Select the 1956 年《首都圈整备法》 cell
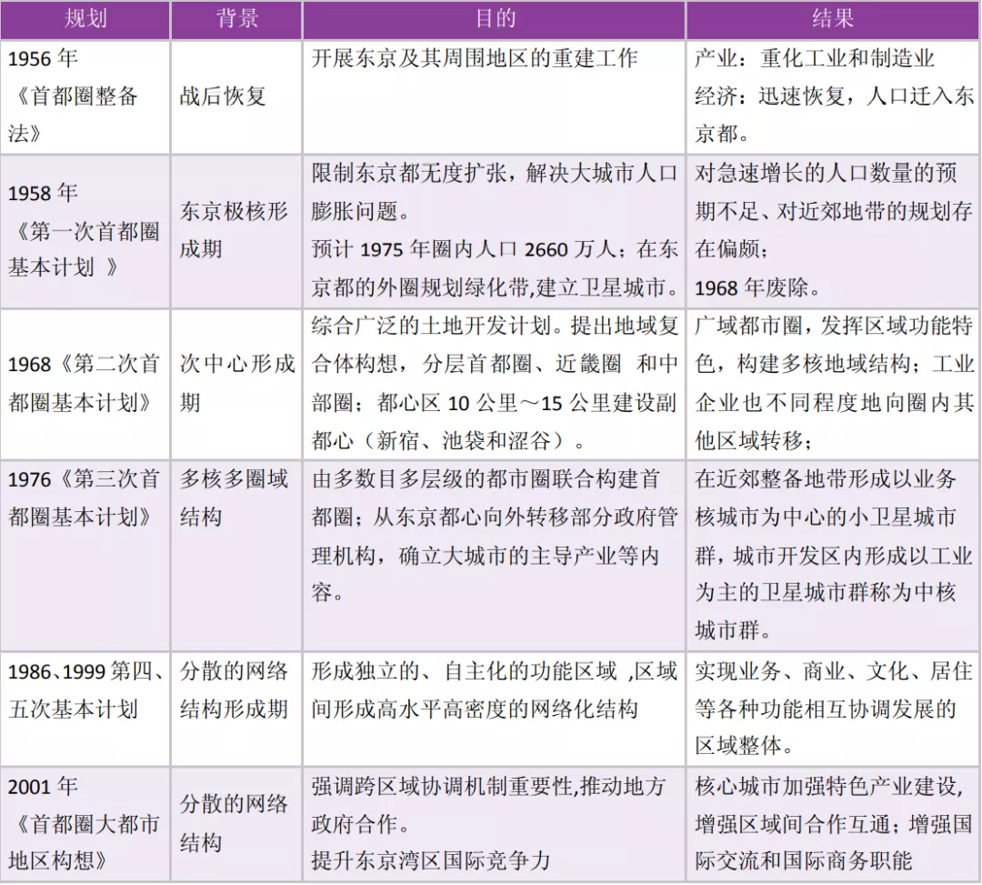 click(85, 97)
